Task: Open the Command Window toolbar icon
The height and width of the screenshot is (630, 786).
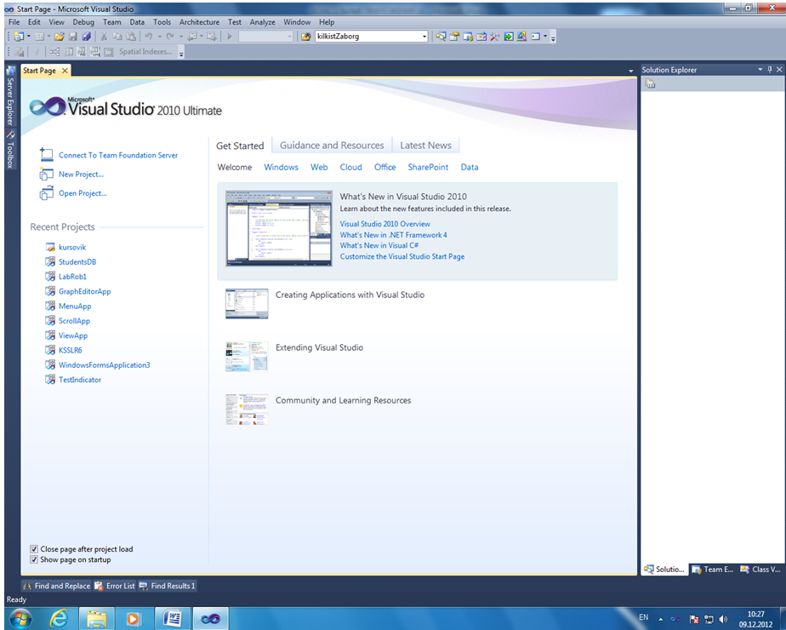Action: (535, 36)
